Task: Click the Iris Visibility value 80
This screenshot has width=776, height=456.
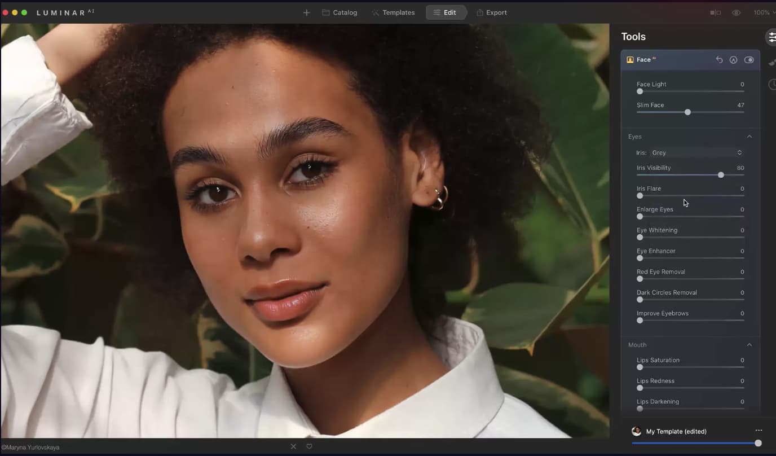Action: point(740,168)
